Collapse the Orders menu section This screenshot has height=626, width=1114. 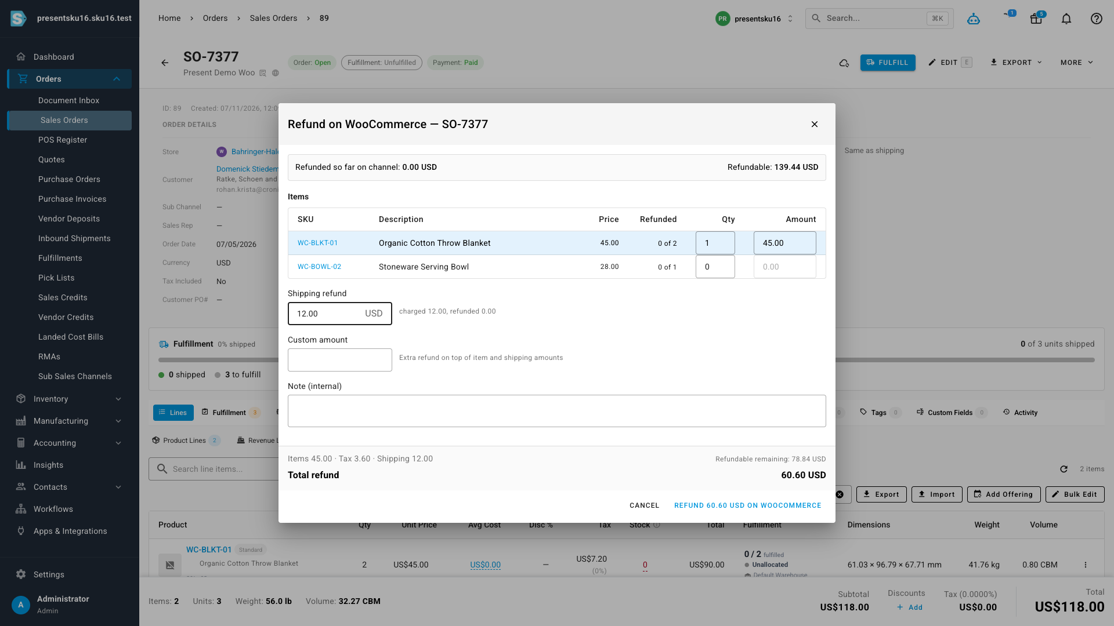click(x=117, y=79)
